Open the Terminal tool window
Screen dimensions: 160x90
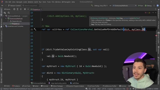[x=44, y=86]
